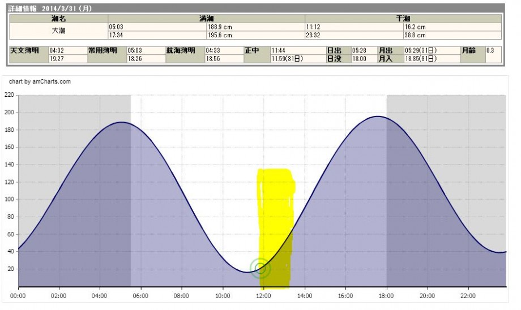This screenshot has height=310, width=521.
Task: Select the 干潮 column header
Action: 403,19
